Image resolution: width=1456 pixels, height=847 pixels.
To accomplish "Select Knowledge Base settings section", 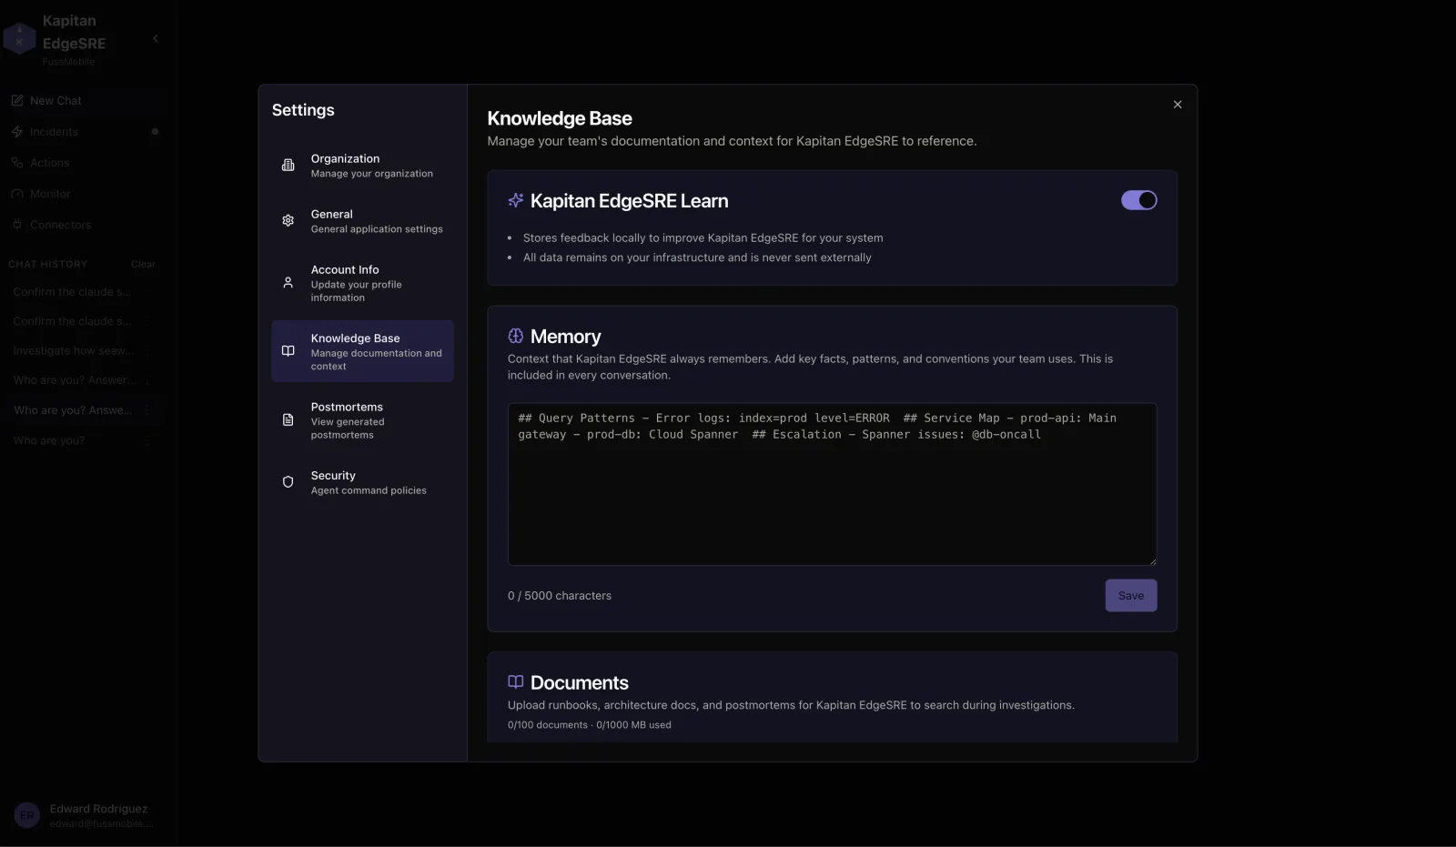I will [x=362, y=351].
